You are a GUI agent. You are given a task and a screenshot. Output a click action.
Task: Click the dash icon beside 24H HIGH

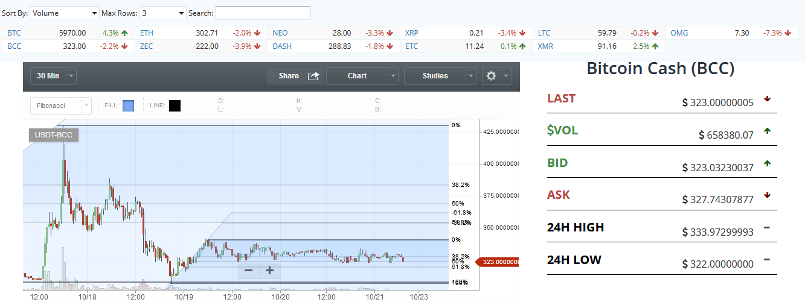767,227
